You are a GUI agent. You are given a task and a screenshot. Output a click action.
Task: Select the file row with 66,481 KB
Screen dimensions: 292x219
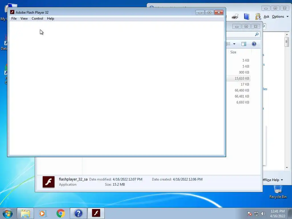click(x=238, y=96)
